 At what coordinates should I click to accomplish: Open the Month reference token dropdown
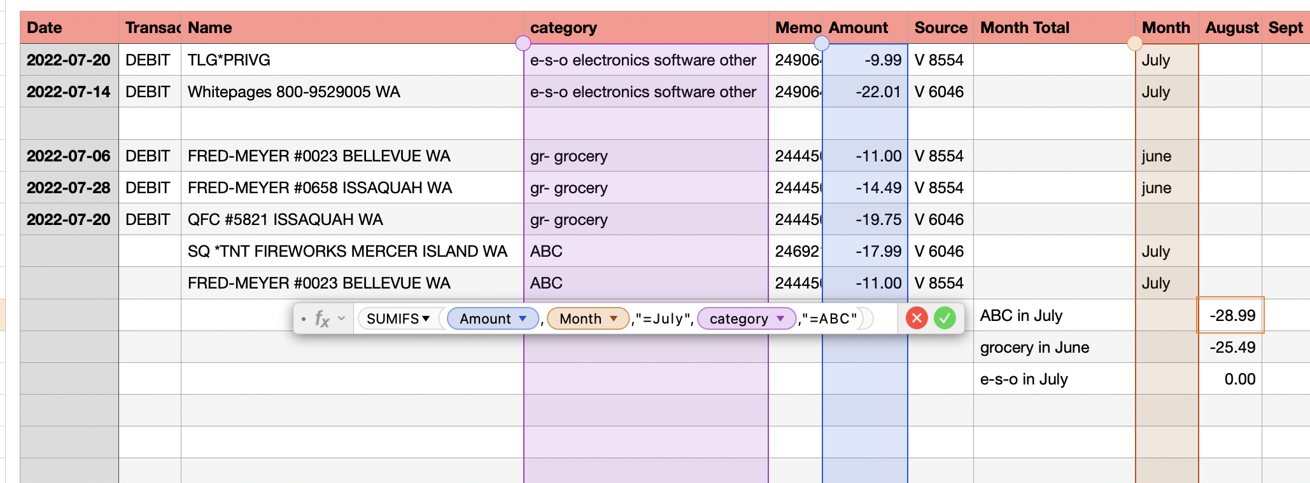[x=614, y=318]
